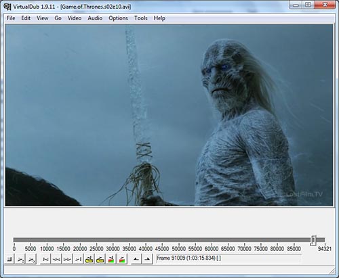Scan forward for next scene change
The height and width of the screenshot is (278, 339).
click(x=122, y=259)
